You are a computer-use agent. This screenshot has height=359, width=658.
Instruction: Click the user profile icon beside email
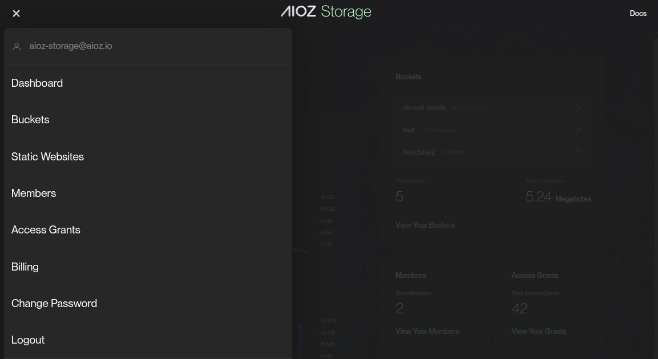coord(17,46)
